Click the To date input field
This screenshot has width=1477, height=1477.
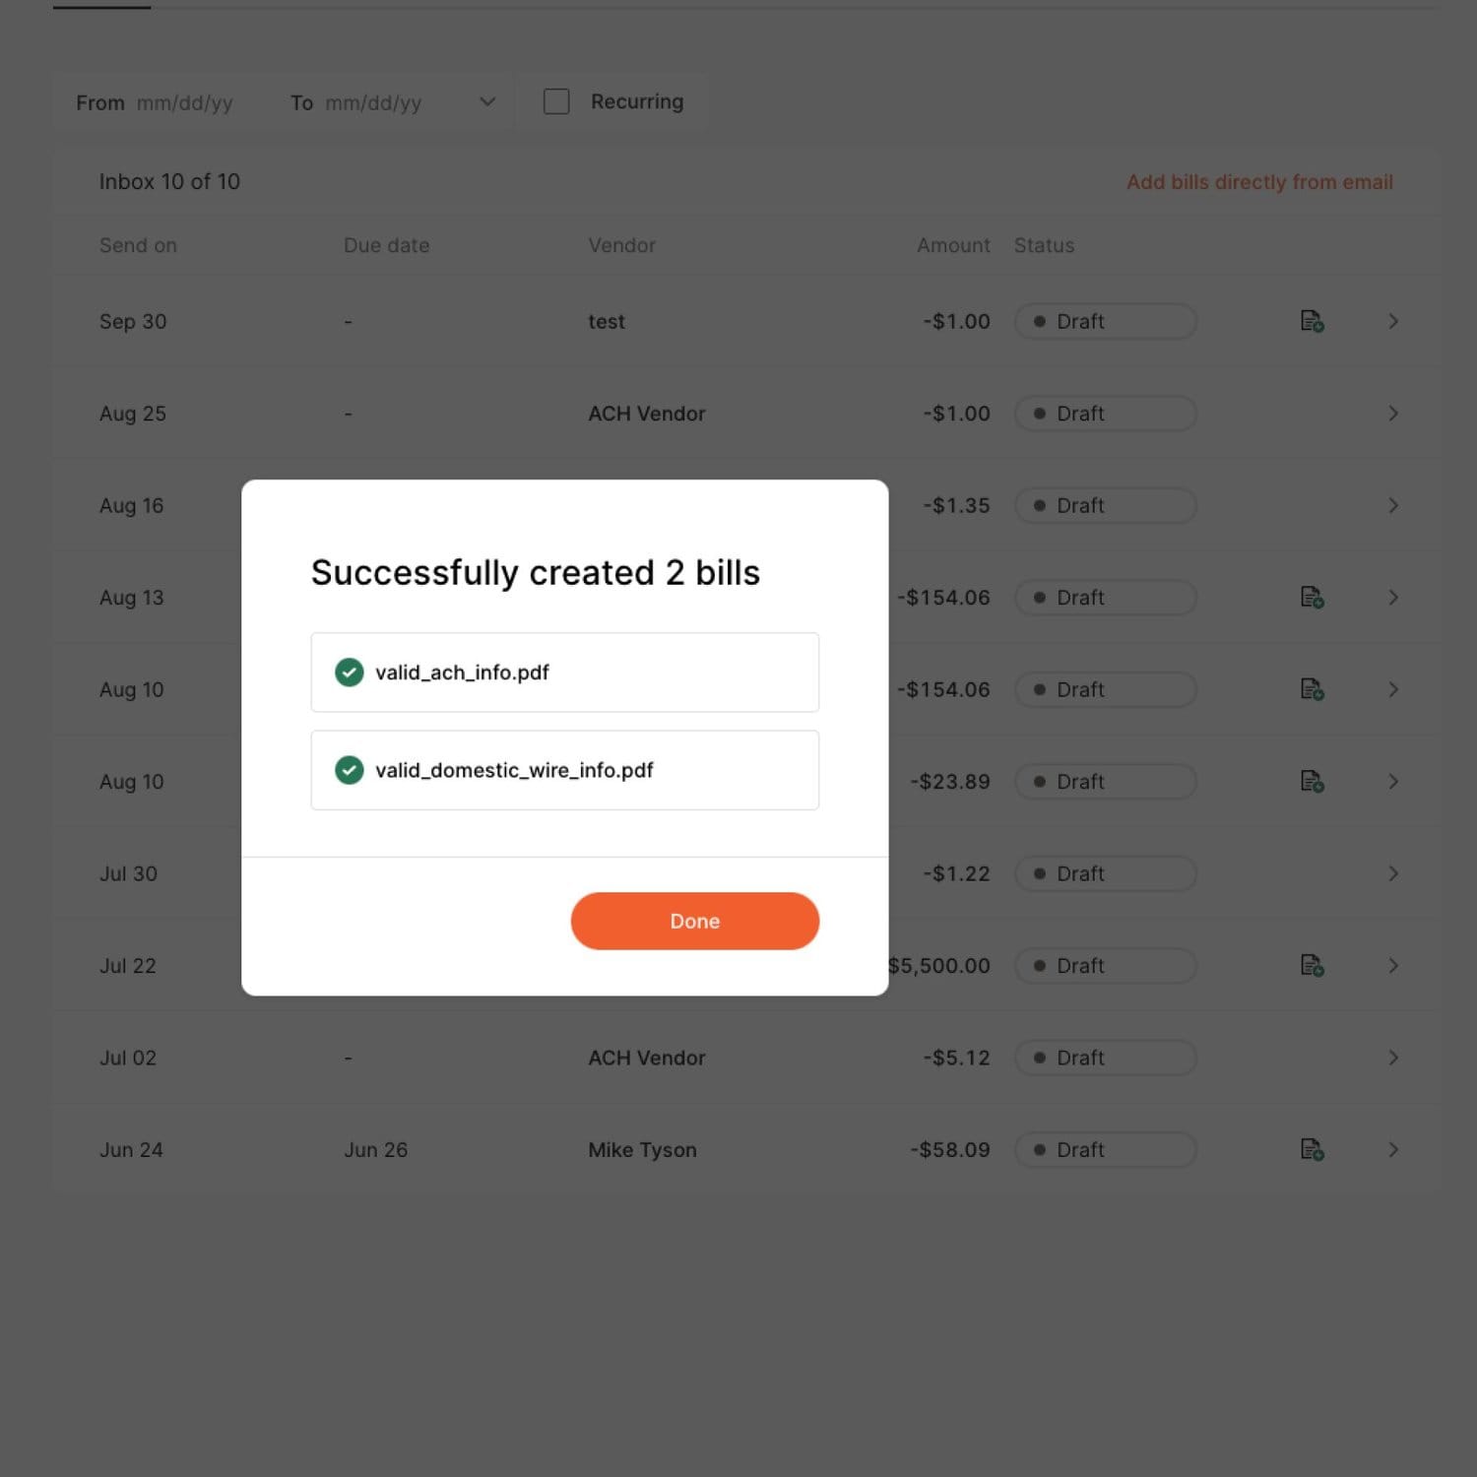coord(373,103)
